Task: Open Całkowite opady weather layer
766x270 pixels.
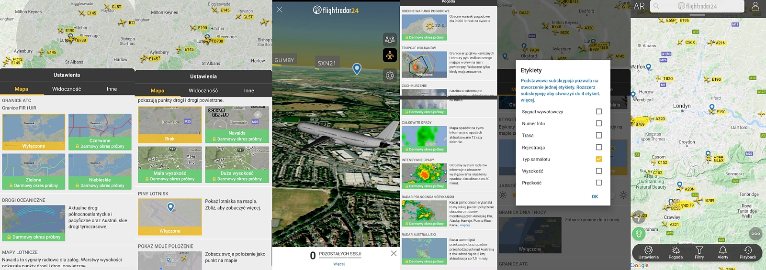Action: (424, 140)
